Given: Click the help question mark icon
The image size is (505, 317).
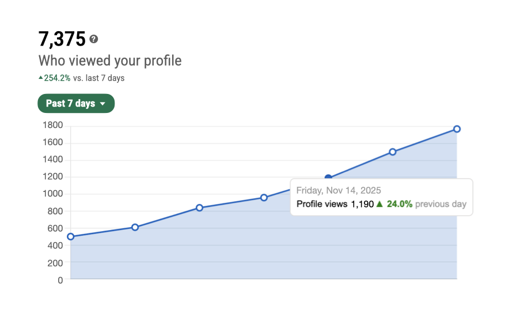Looking at the screenshot, I should 94,39.
